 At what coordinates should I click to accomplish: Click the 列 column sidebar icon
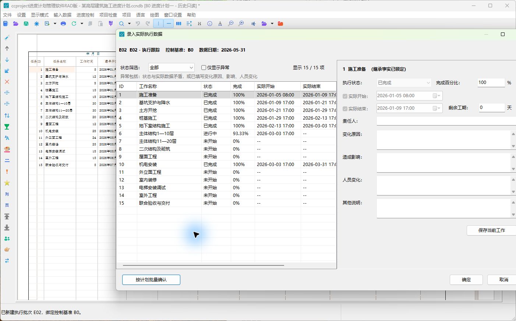pos(7,194)
